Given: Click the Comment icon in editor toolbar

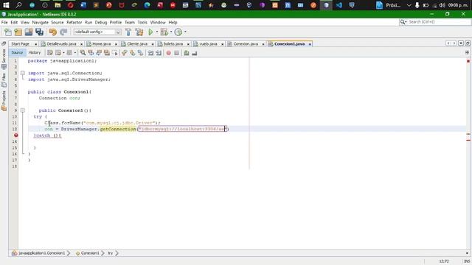Looking at the screenshot, I should (187, 53).
